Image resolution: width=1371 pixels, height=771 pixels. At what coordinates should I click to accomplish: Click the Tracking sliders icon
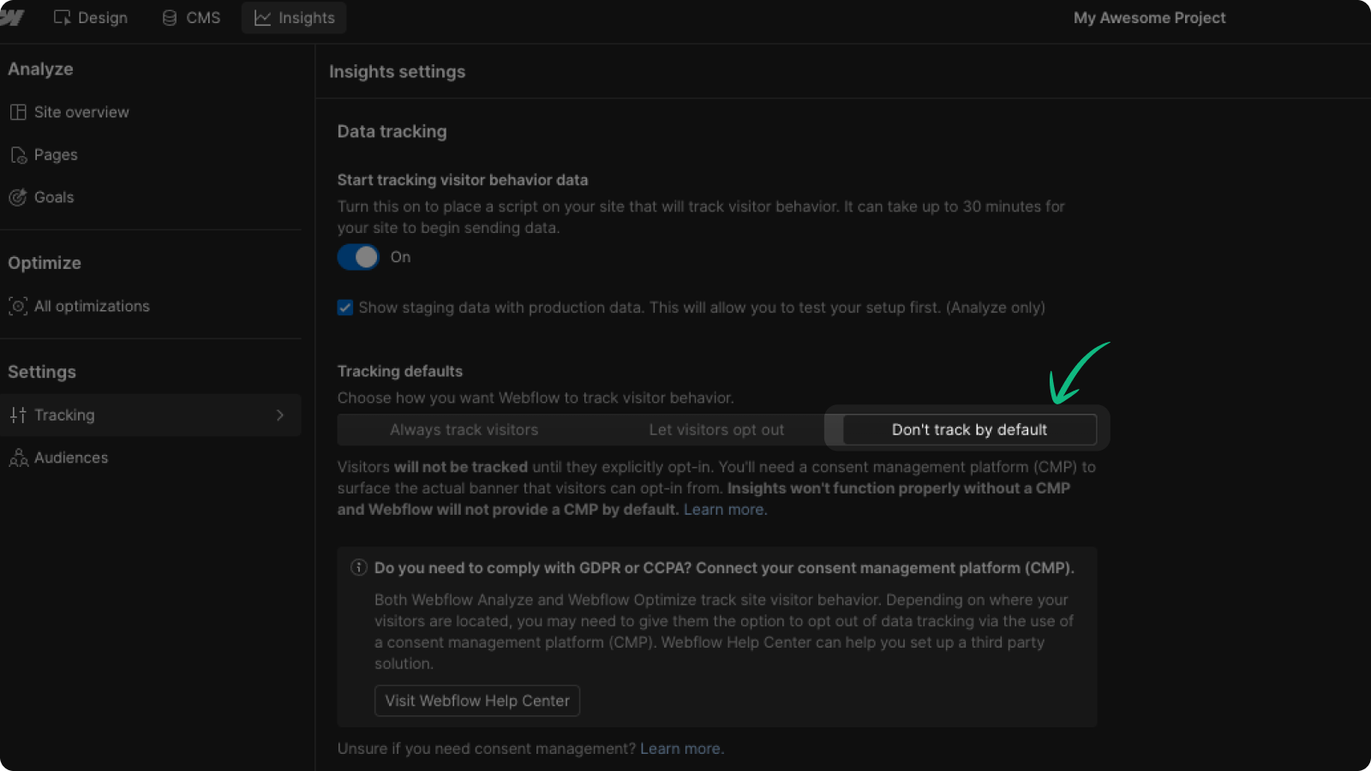click(x=18, y=415)
